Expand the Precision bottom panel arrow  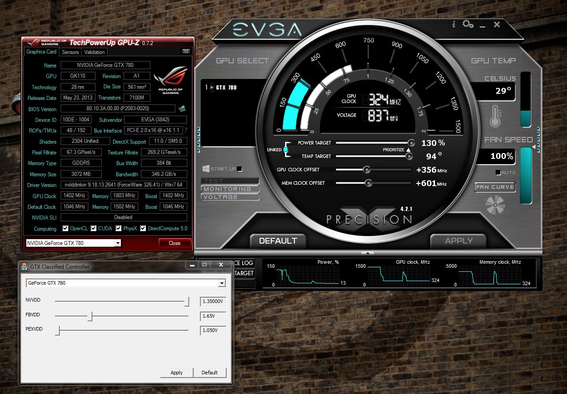pos(367,253)
